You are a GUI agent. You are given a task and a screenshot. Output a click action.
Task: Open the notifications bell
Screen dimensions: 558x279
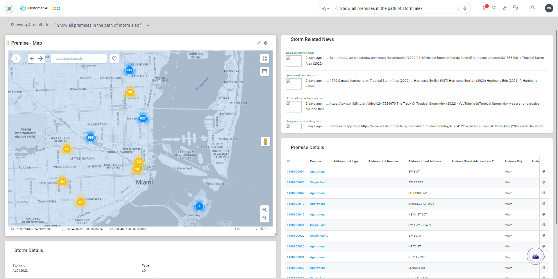coord(532,8)
